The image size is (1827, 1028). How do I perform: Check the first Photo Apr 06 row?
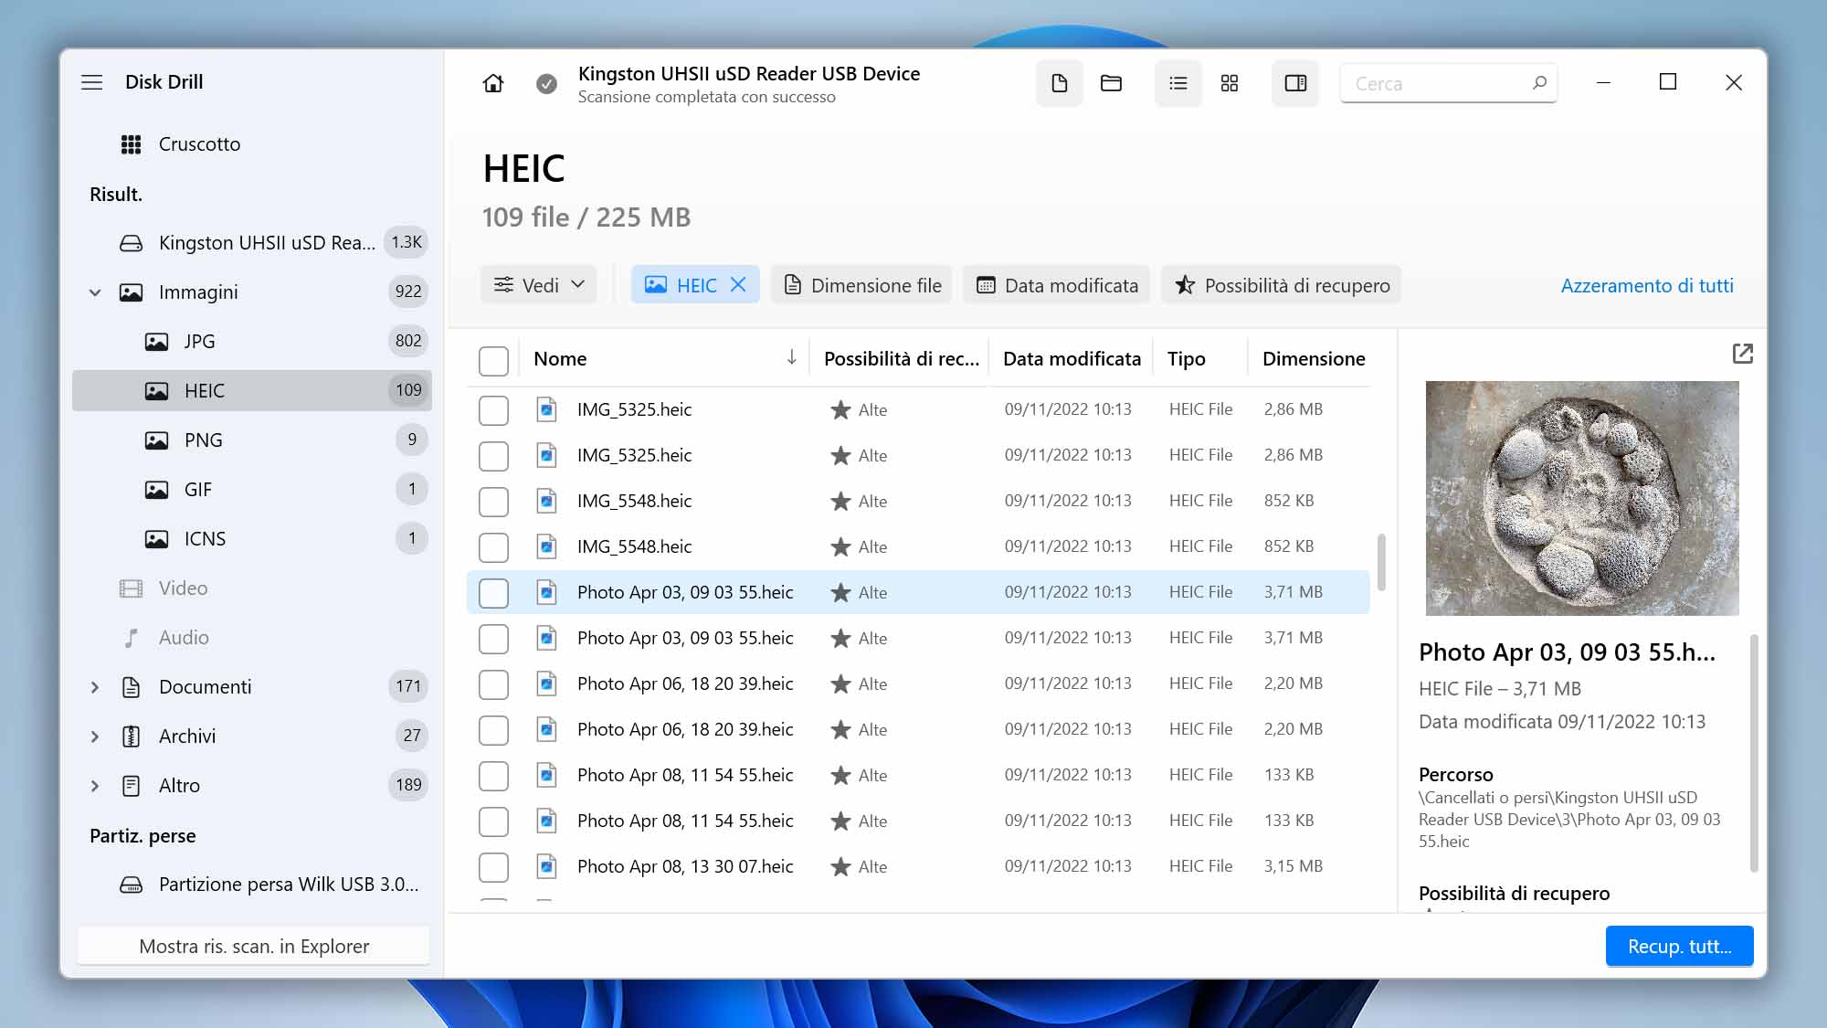(x=493, y=684)
